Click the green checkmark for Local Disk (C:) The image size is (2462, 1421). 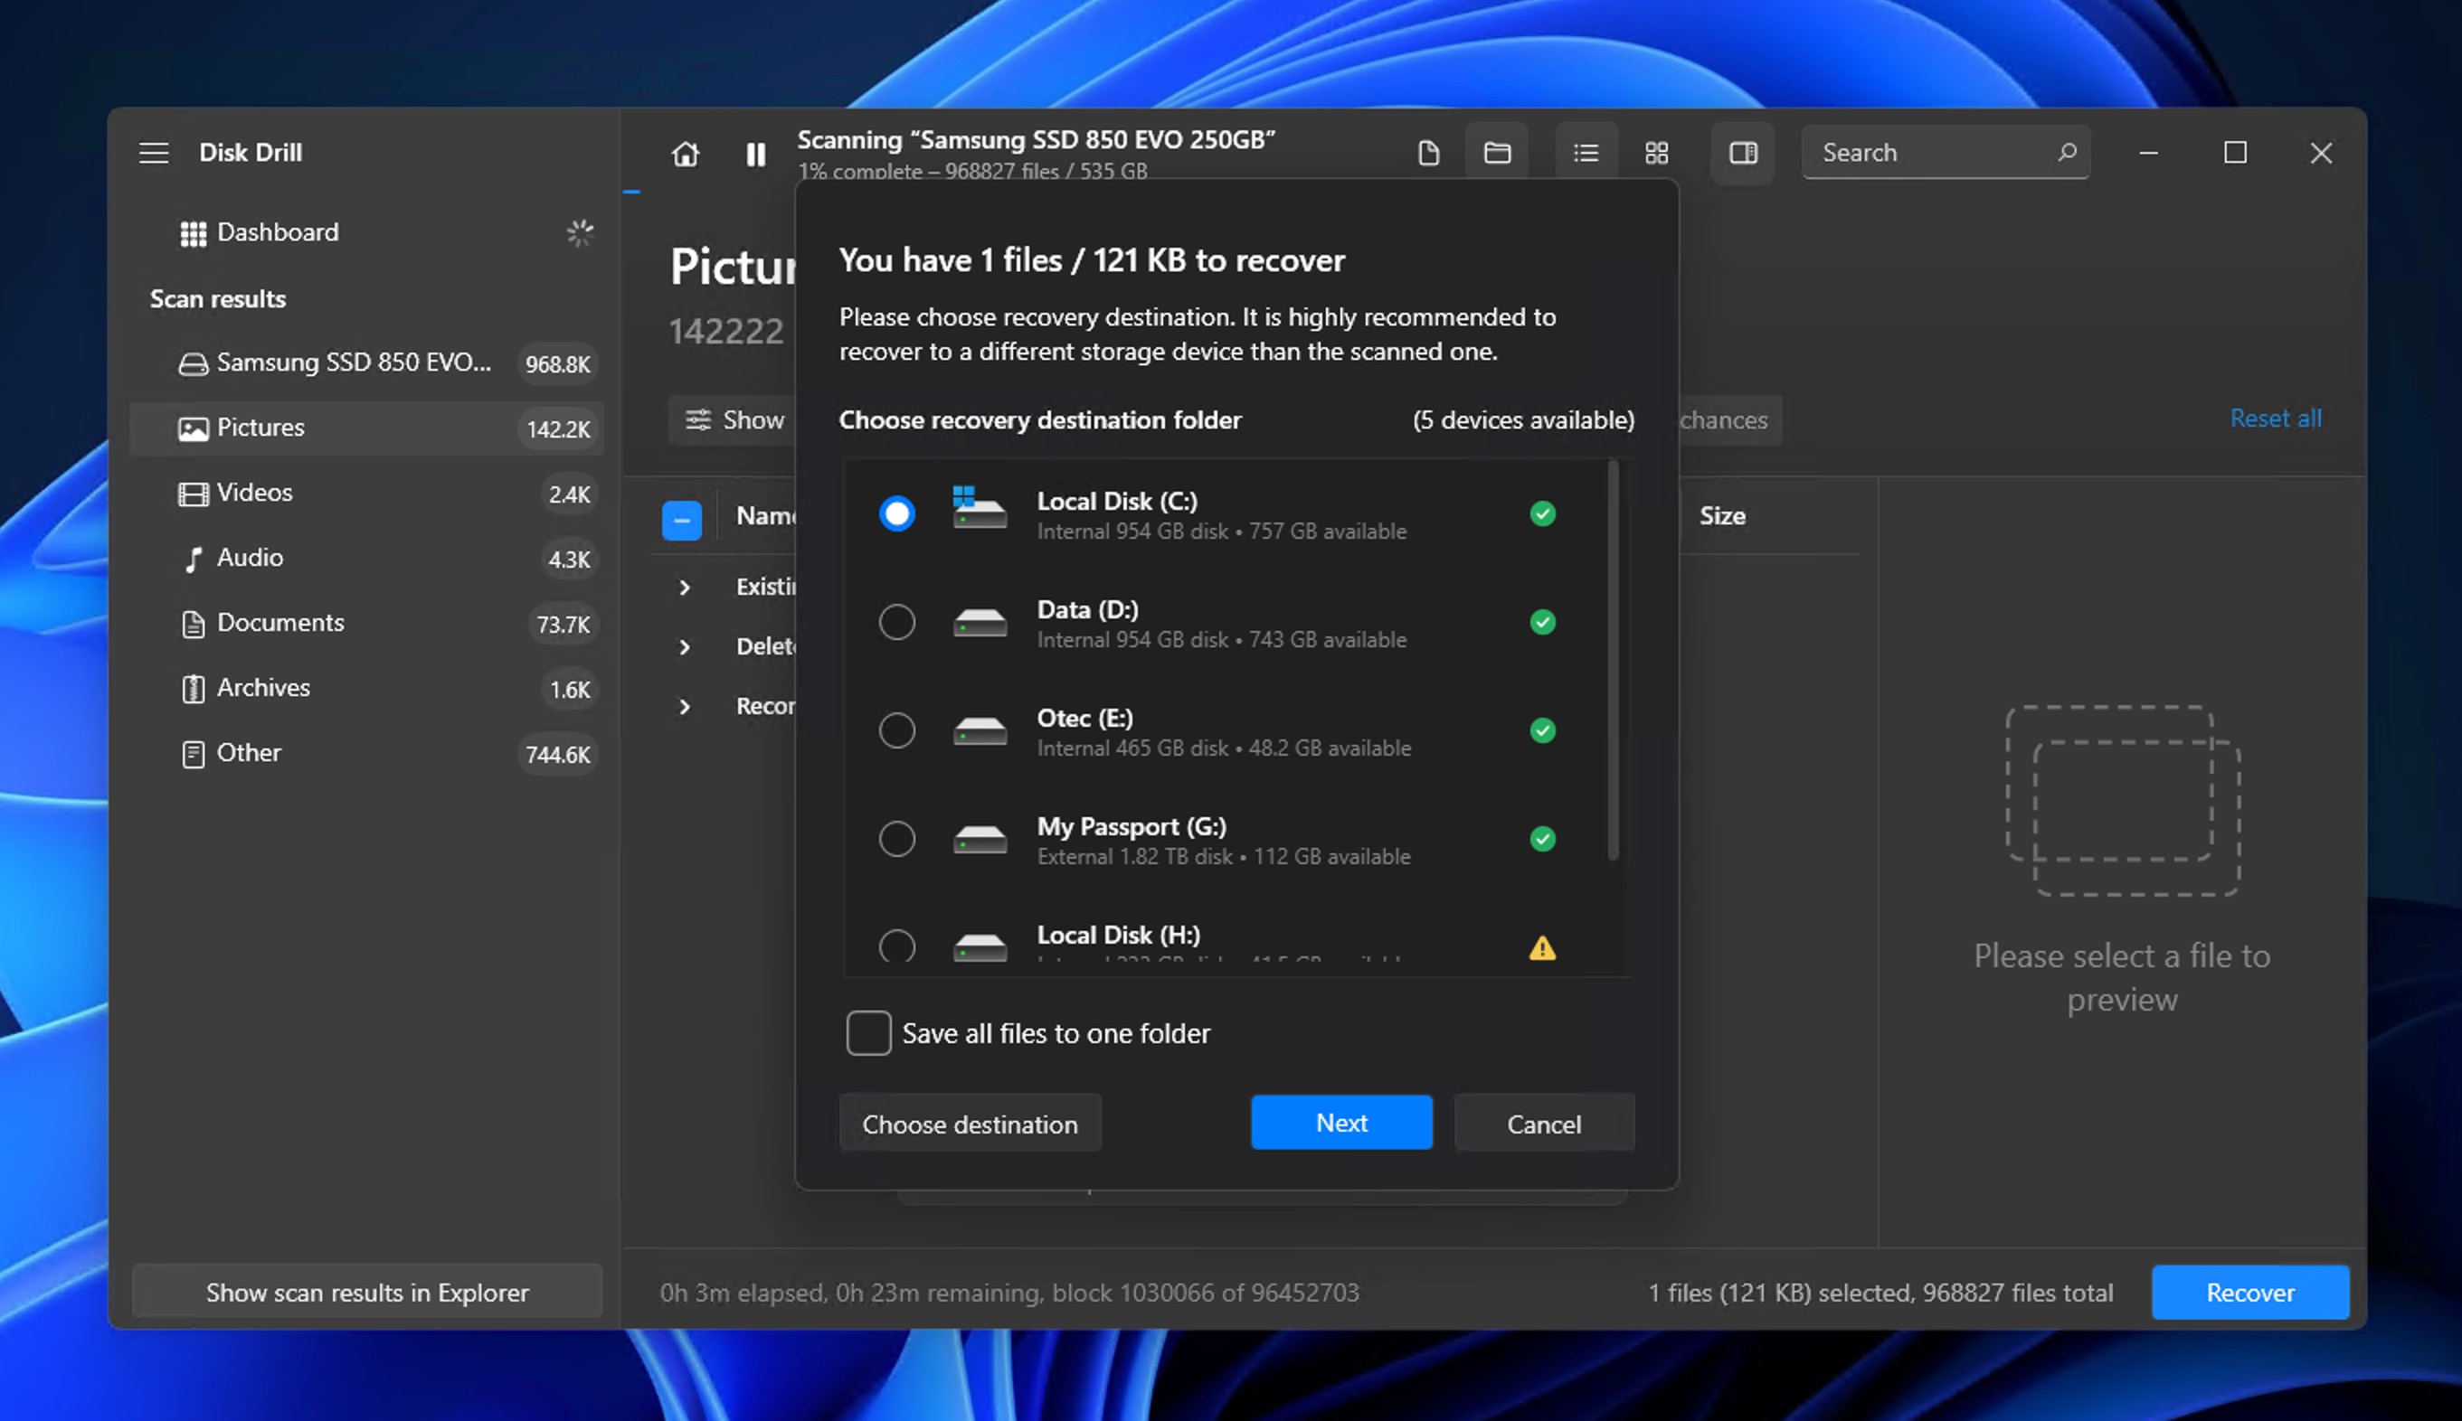point(1542,513)
